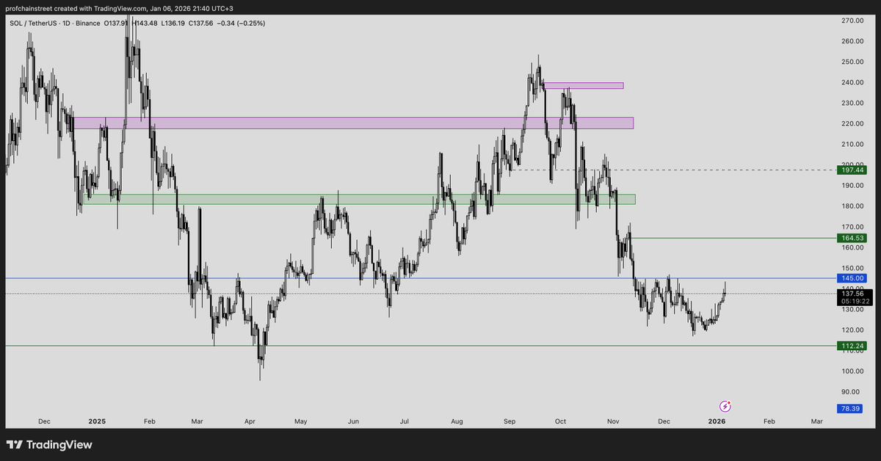Click the current price label 137.56
The height and width of the screenshot is (461, 881).
[x=852, y=293]
